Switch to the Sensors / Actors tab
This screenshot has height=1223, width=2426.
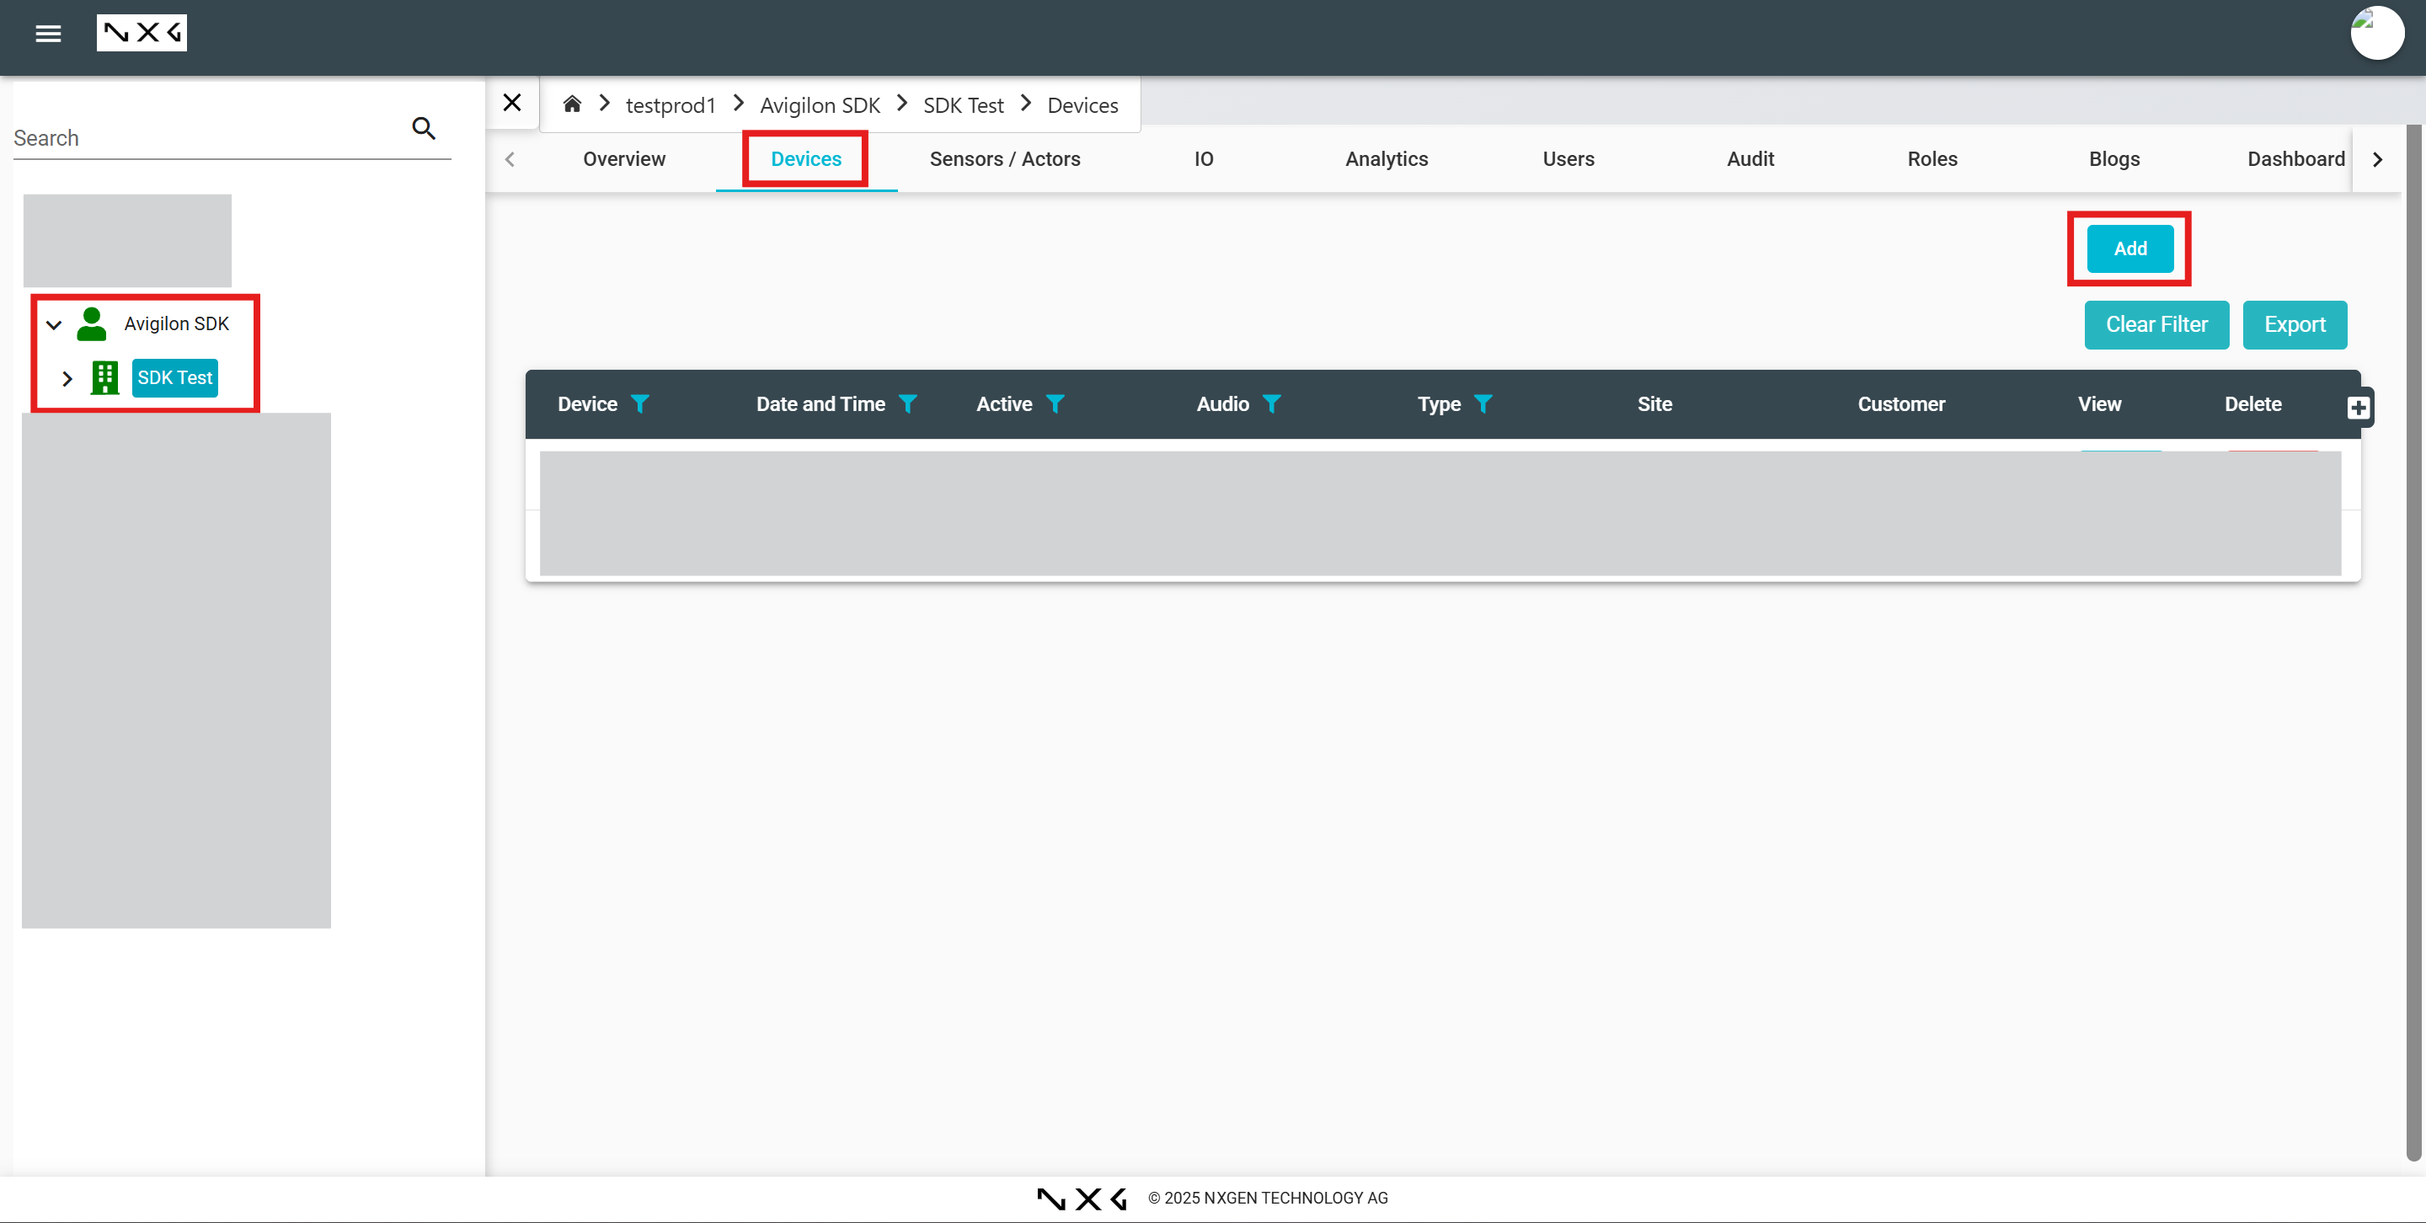click(x=1004, y=159)
